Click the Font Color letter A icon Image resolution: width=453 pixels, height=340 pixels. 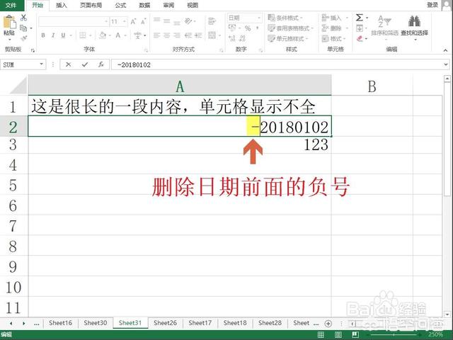click(x=118, y=35)
